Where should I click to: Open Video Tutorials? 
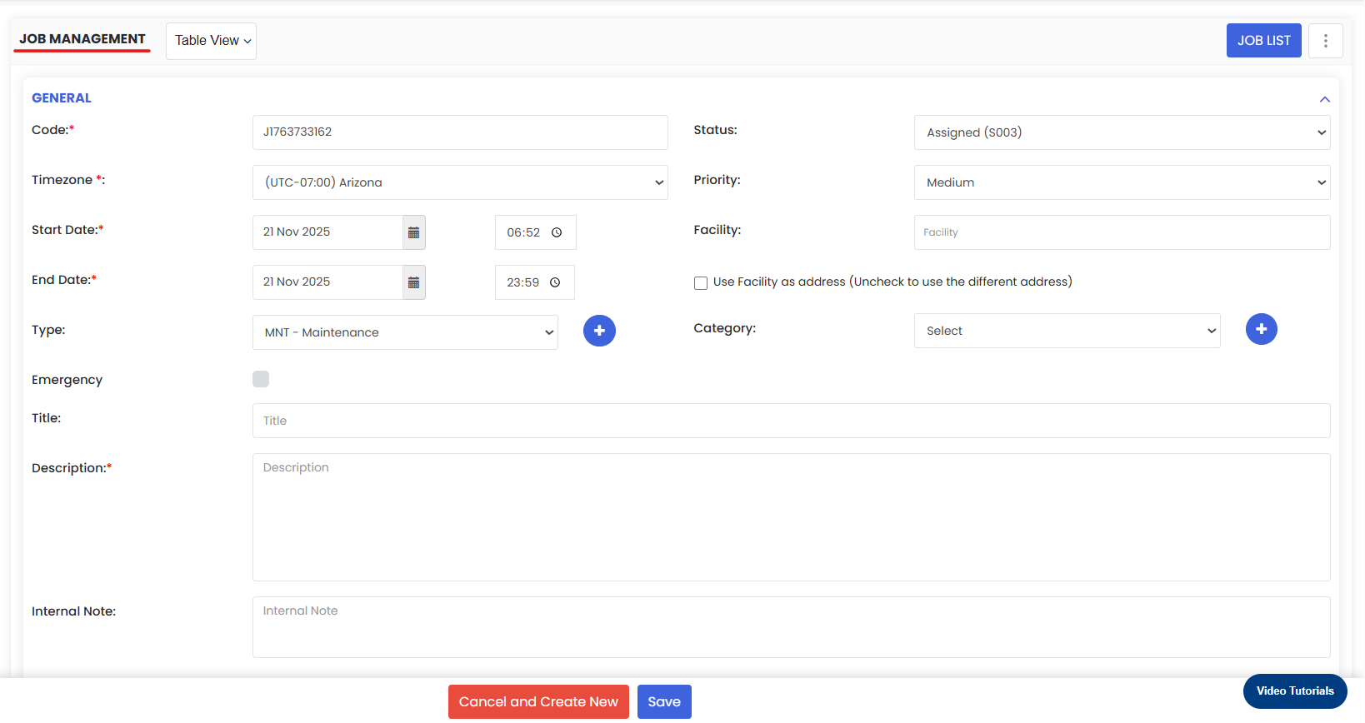click(x=1295, y=691)
